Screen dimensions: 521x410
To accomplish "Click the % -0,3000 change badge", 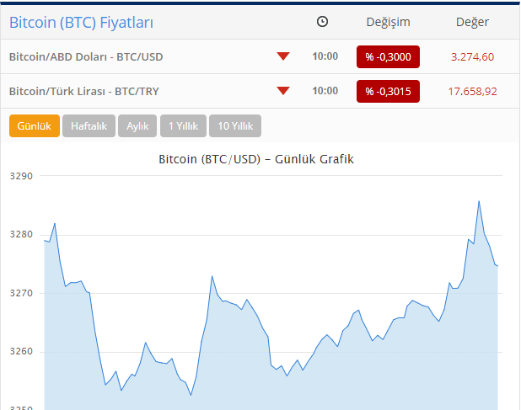I will point(388,56).
